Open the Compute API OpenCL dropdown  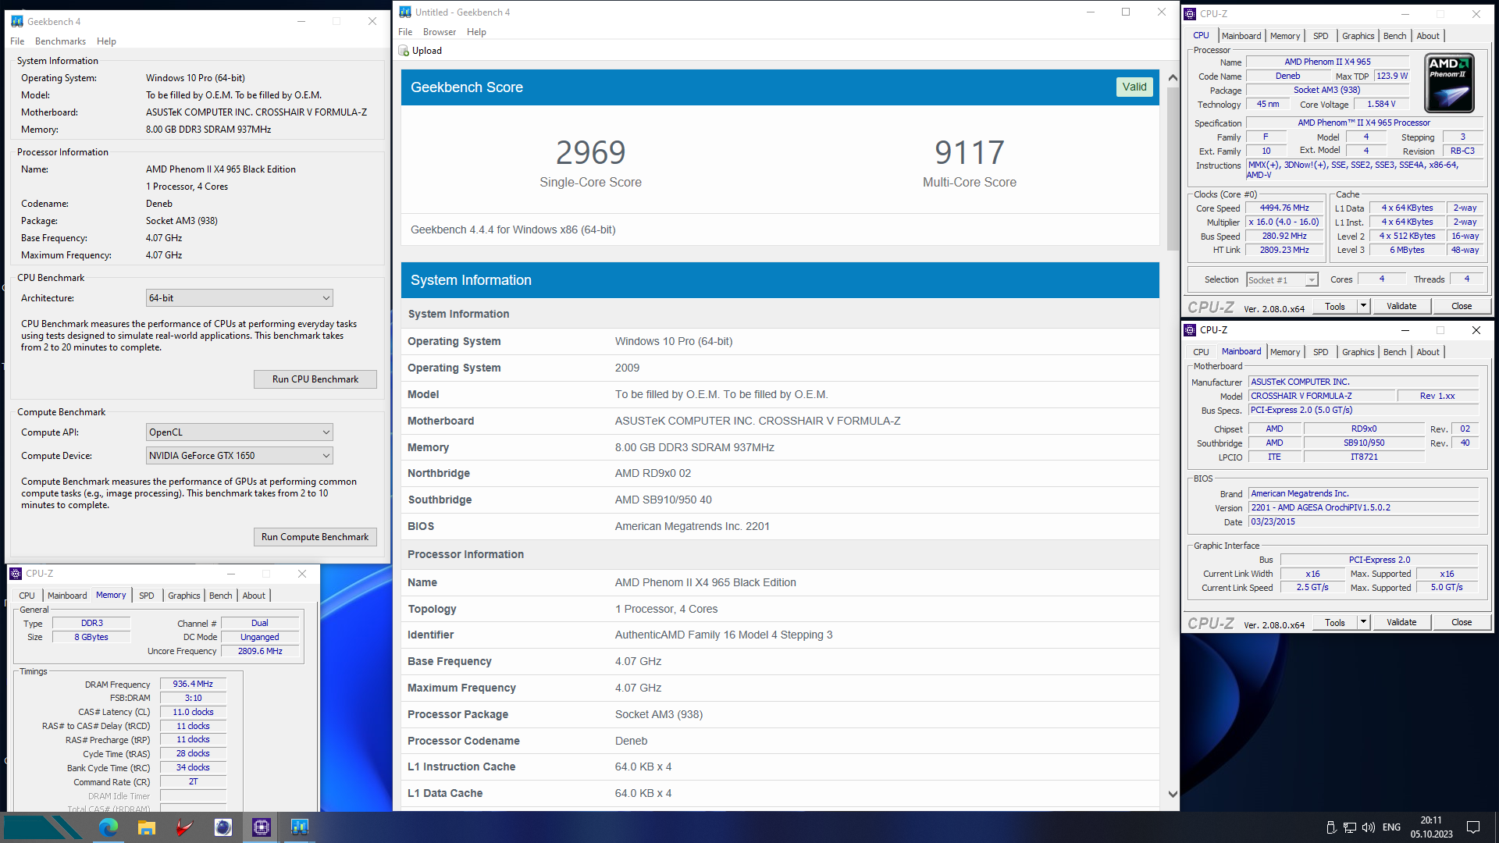click(240, 432)
